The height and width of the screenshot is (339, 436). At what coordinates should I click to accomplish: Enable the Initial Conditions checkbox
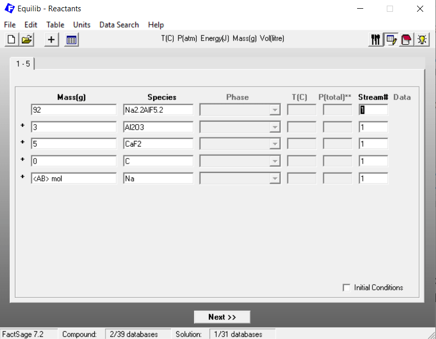[x=346, y=288]
